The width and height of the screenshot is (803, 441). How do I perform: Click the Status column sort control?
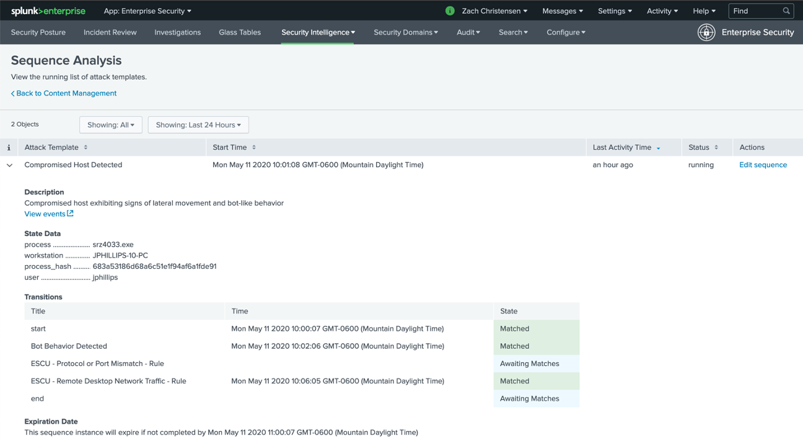[717, 147]
